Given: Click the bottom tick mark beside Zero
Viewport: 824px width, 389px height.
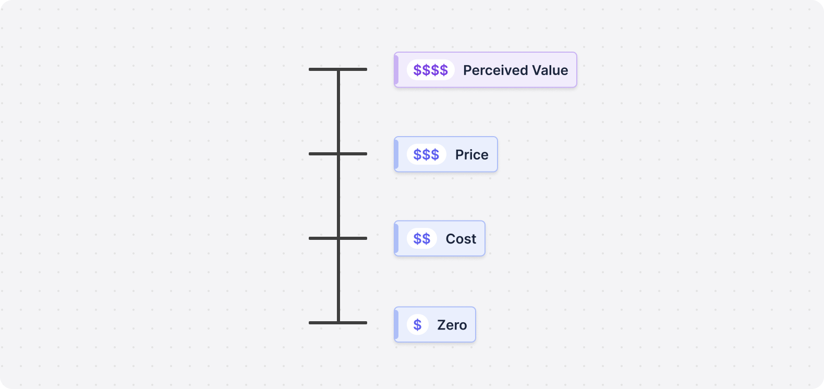Looking at the screenshot, I should click(338, 323).
